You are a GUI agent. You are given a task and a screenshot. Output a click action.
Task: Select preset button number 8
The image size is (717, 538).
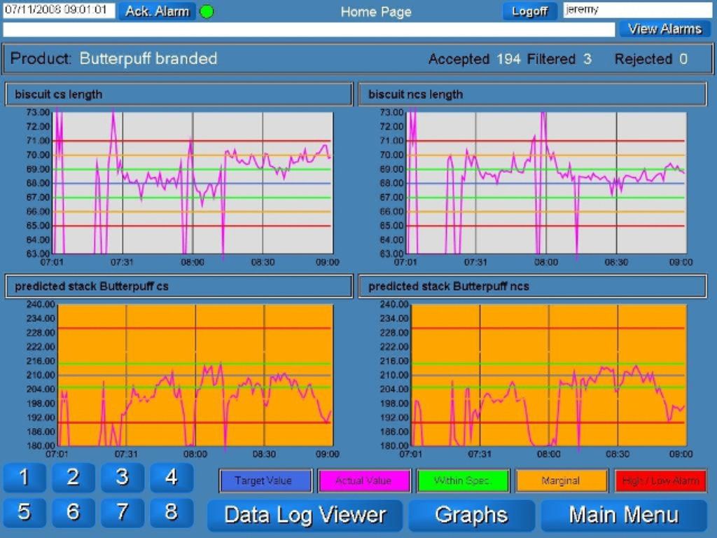click(171, 513)
